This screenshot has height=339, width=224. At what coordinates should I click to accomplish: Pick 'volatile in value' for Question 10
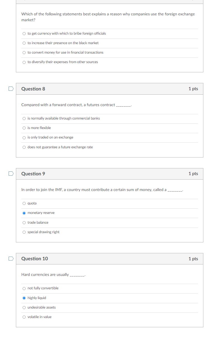[24, 317]
